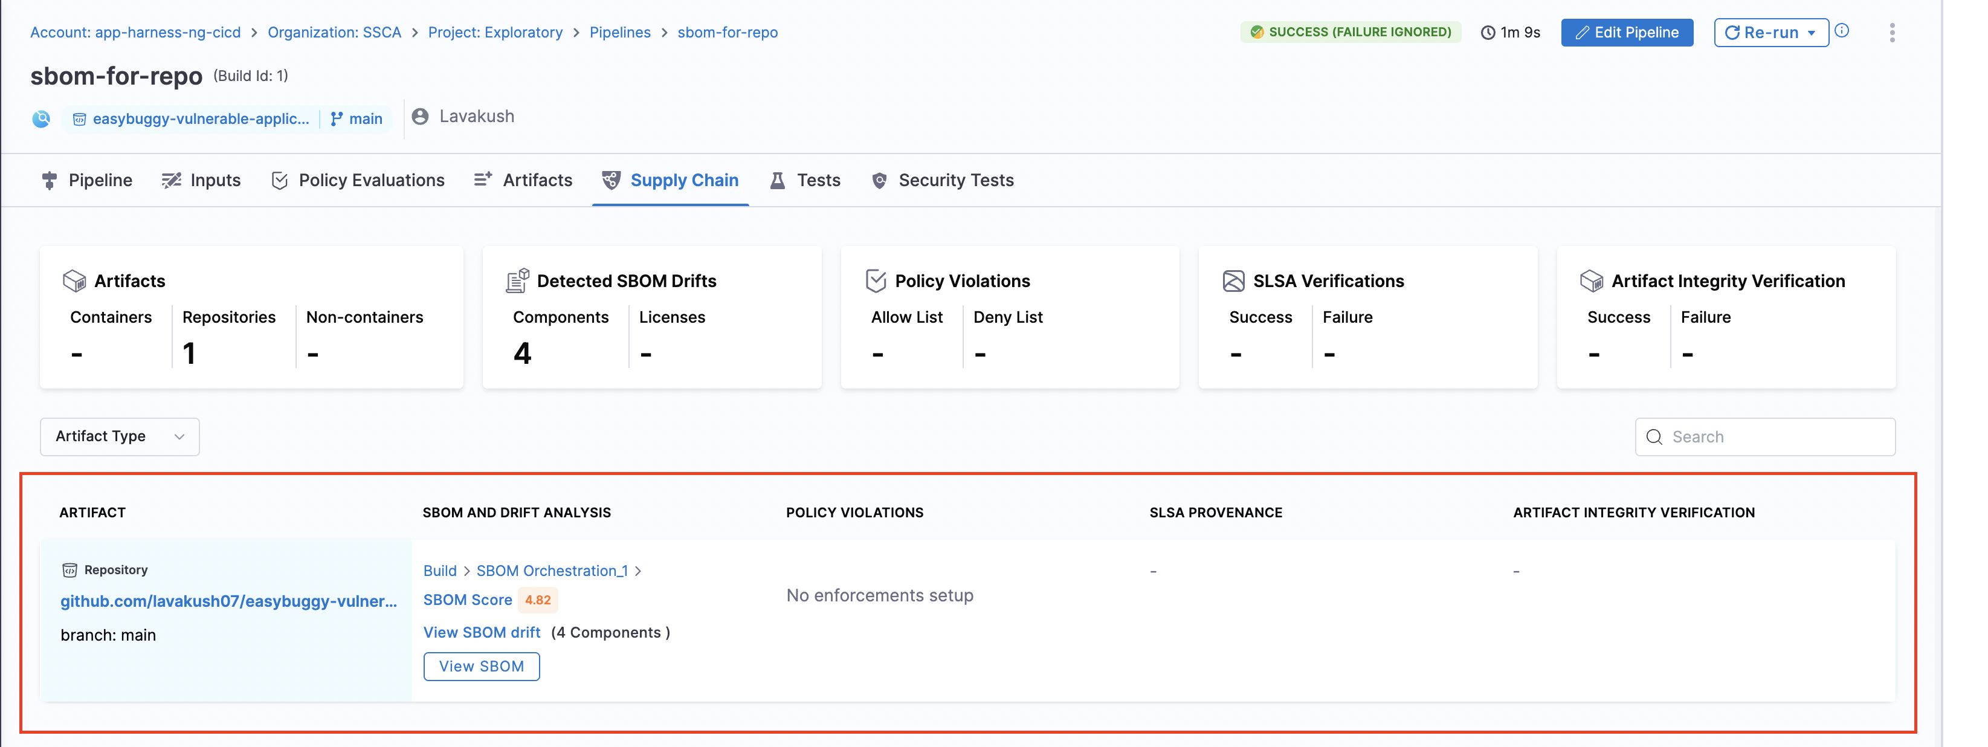This screenshot has height=747, width=1988.
Task: Click the three-dot more options icon
Action: coord(1891,33)
